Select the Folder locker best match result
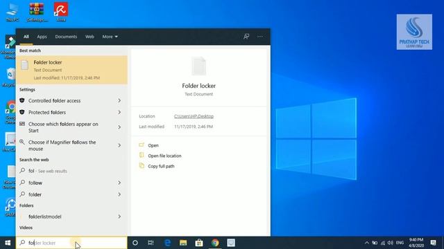The height and width of the screenshot is (249, 444). [71, 70]
